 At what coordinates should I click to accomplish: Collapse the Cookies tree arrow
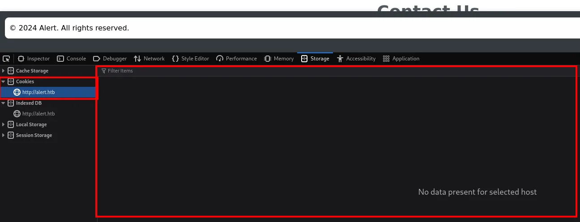pos(4,81)
